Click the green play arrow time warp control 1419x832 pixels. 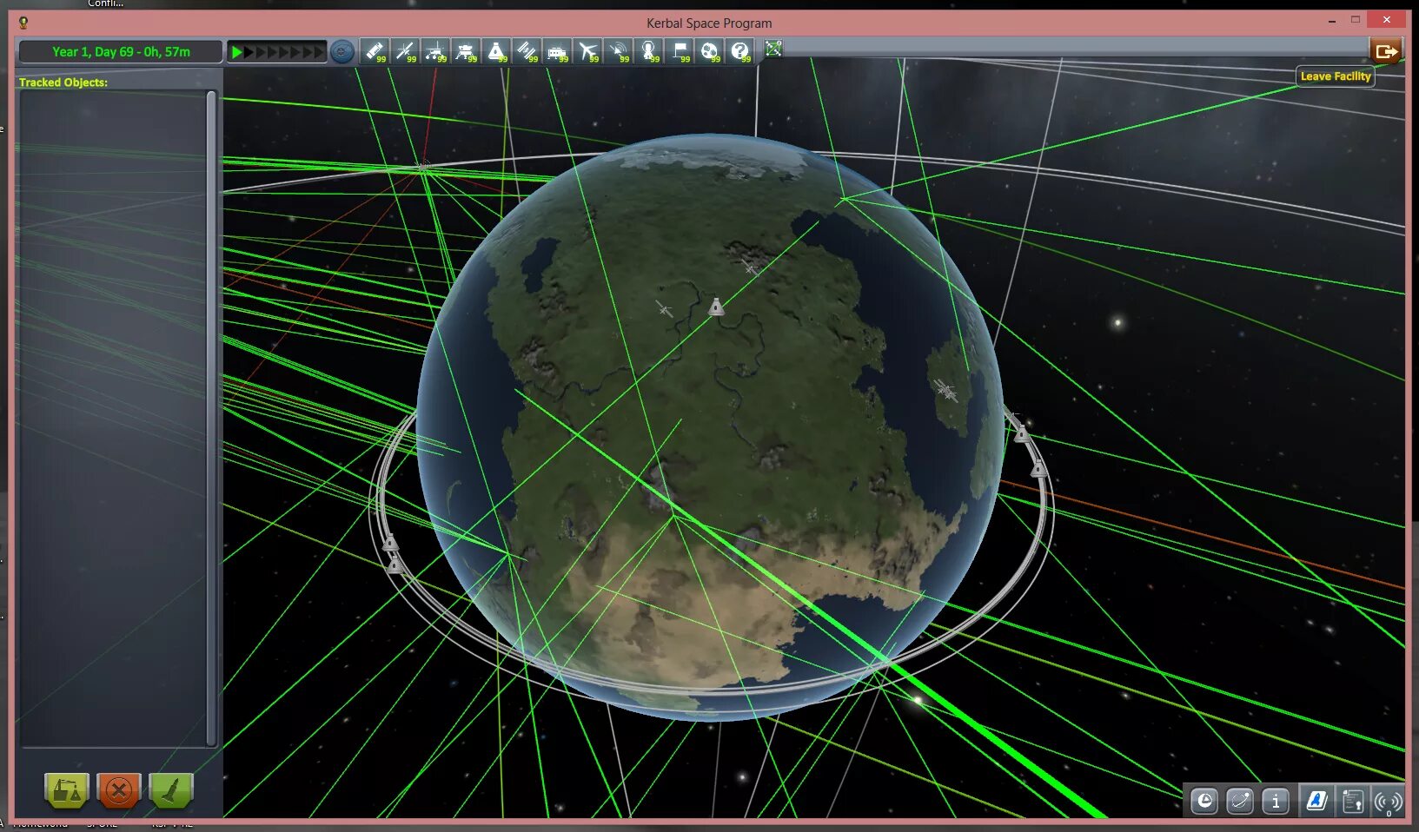coord(236,52)
